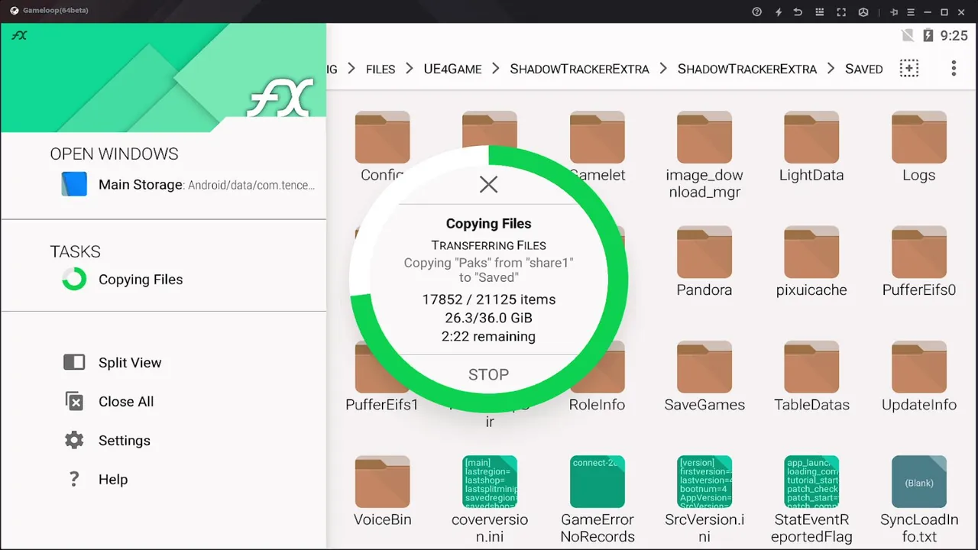Open the multi-select dashed box icon
This screenshot has height=550, width=978.
click(x=908, y=68)
